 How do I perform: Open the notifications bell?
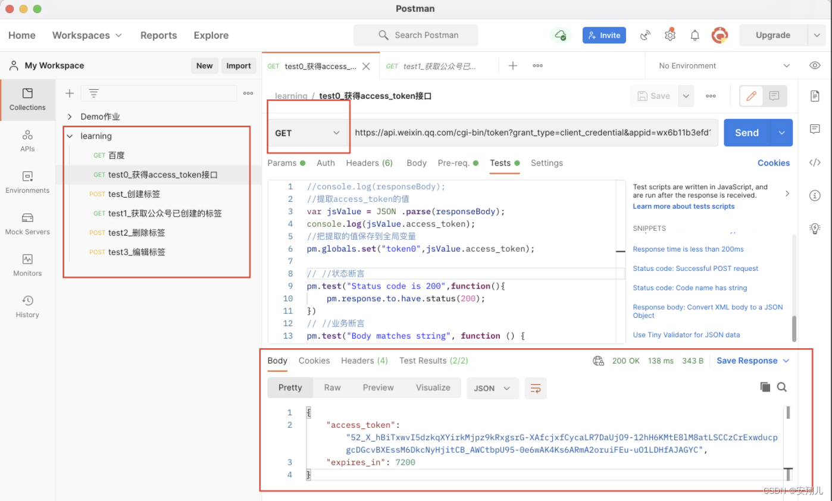click(695, 36)
